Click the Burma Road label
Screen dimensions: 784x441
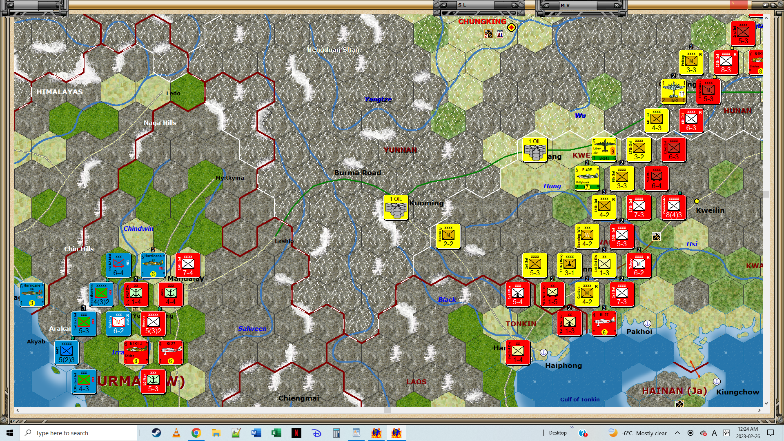click(357, 173)
